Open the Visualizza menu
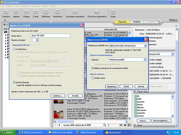Viewport: 181px width, 135px height. (25, 6)
